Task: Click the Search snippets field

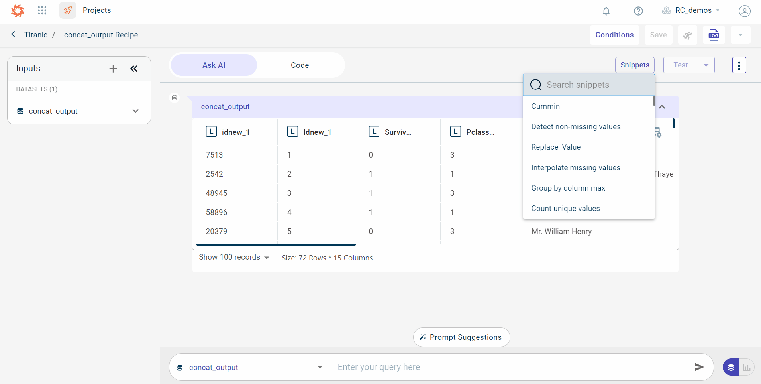Action: 589,85
